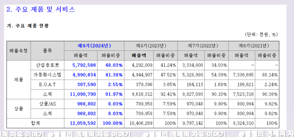Click '800,994' in the 상품 소계 row

(245, 113)
